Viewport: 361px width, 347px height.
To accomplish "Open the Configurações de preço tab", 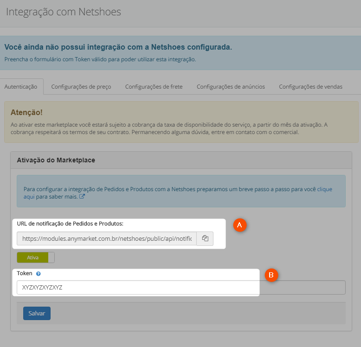I will coord(81,87).
